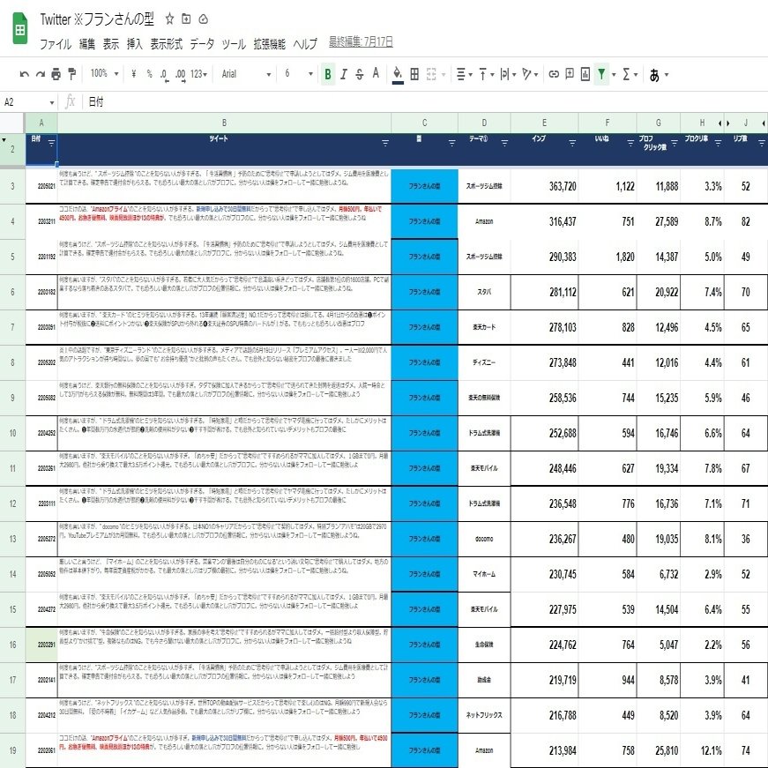Select column E header
768x768 pixels.
[x=544, y=123]
